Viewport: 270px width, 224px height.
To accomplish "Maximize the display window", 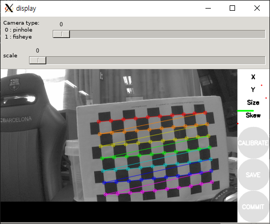I will click(232, 8).
